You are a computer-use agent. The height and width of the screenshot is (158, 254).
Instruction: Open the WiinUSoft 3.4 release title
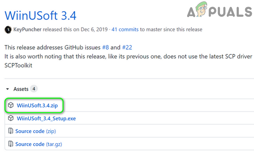40,15
